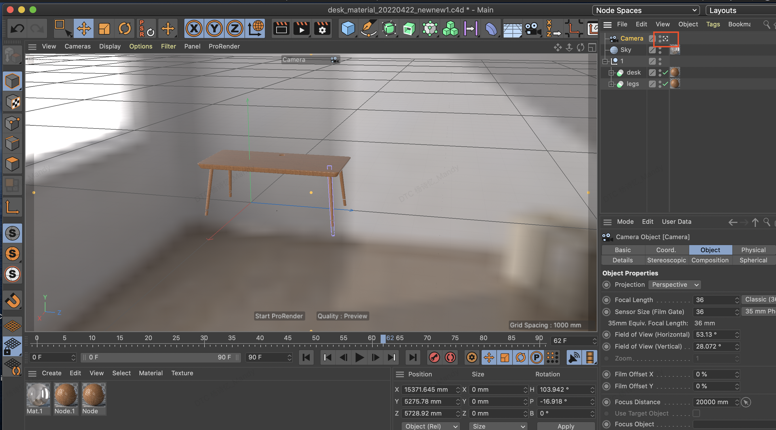Enable Texture mode checkered cube
The image size is (776, 430).
(12, 102)
